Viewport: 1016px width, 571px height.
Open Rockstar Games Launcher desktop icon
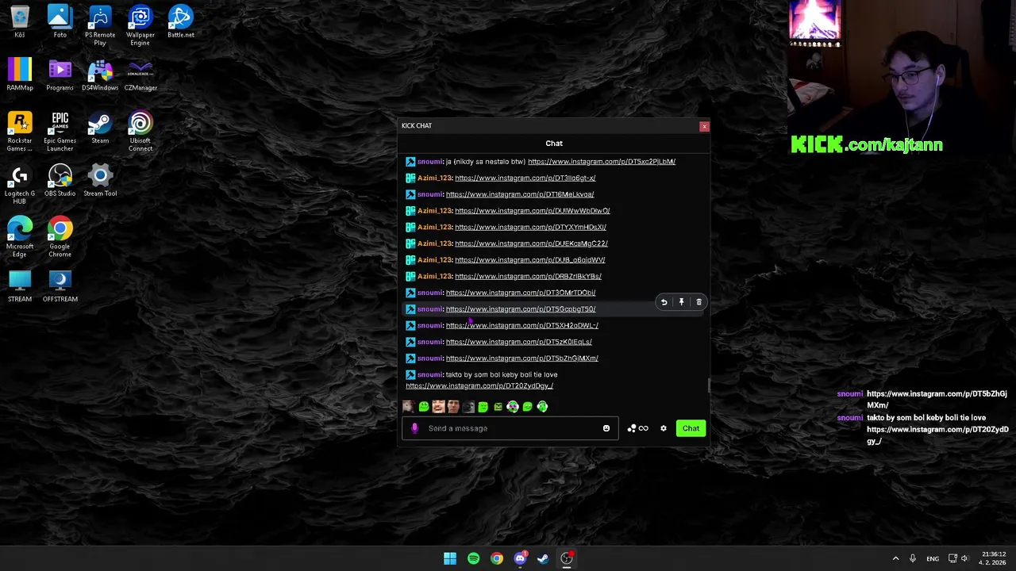[20, 132]
